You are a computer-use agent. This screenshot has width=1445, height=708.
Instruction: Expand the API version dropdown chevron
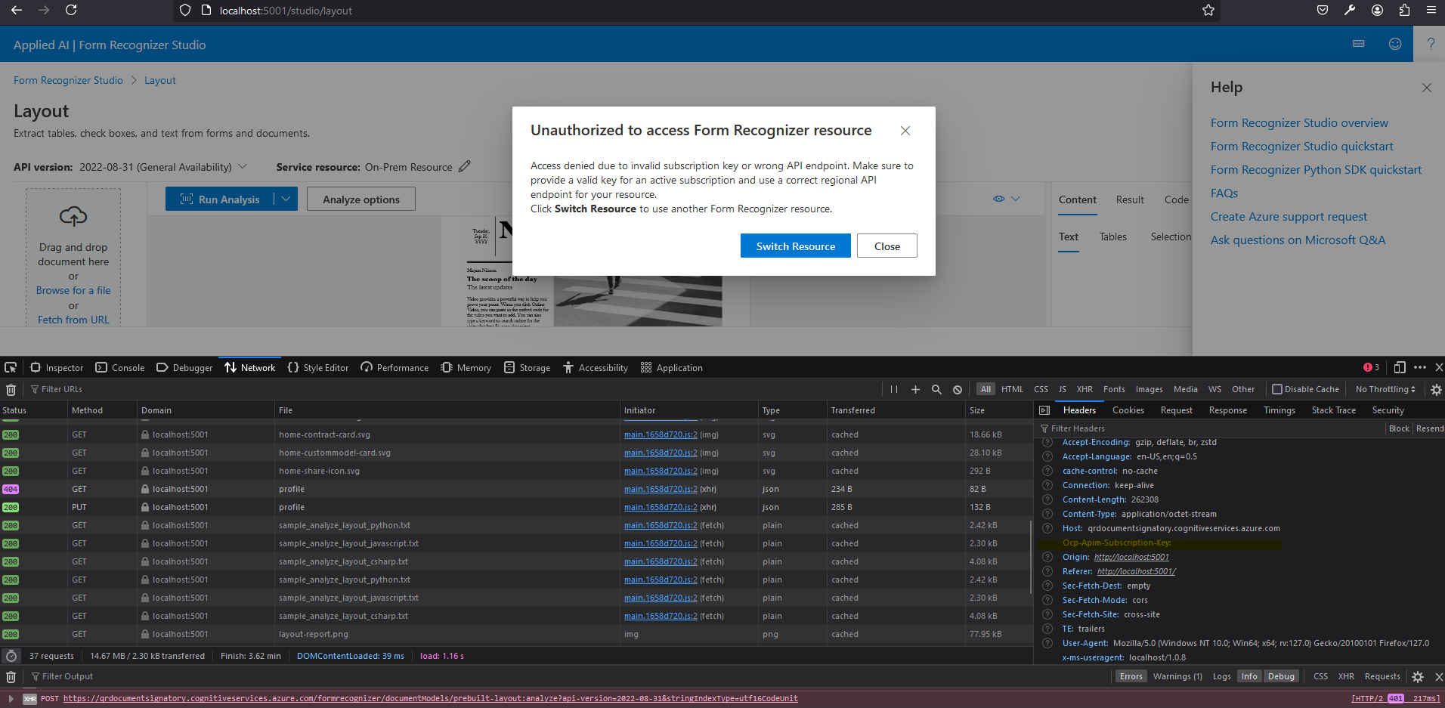coord(243,166)
